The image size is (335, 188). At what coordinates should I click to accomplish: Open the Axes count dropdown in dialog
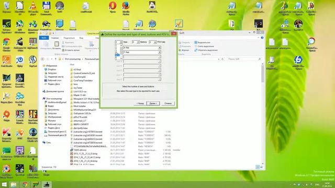coord(119,42)
